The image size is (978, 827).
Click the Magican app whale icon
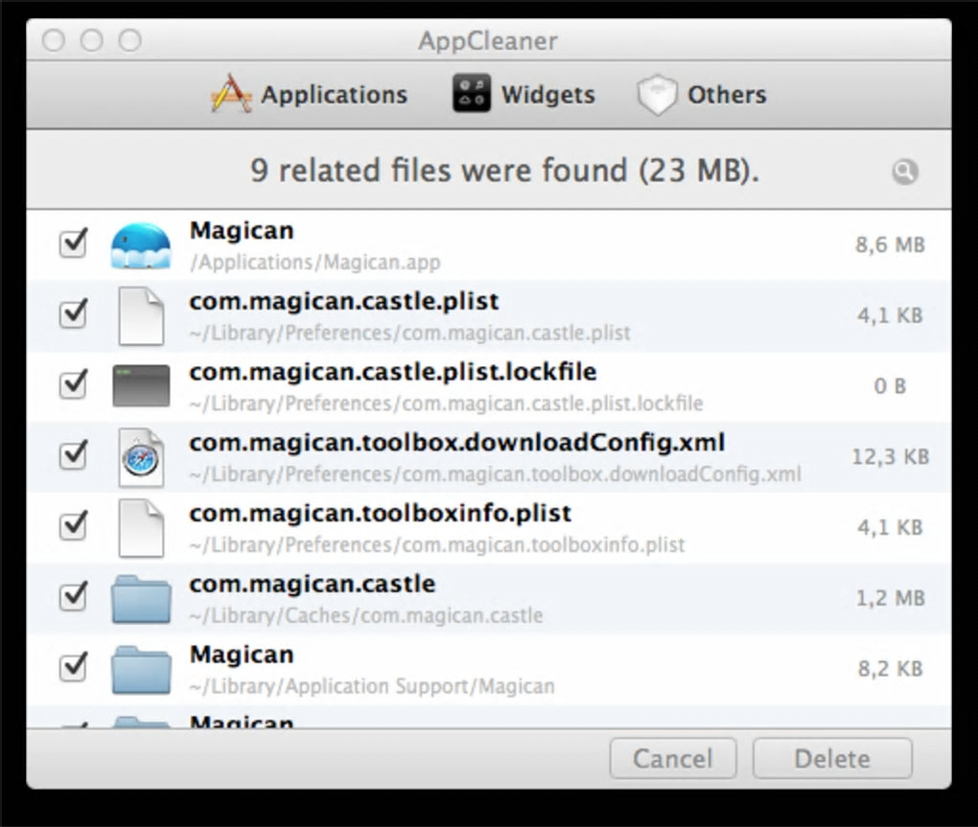coord(141,245)
